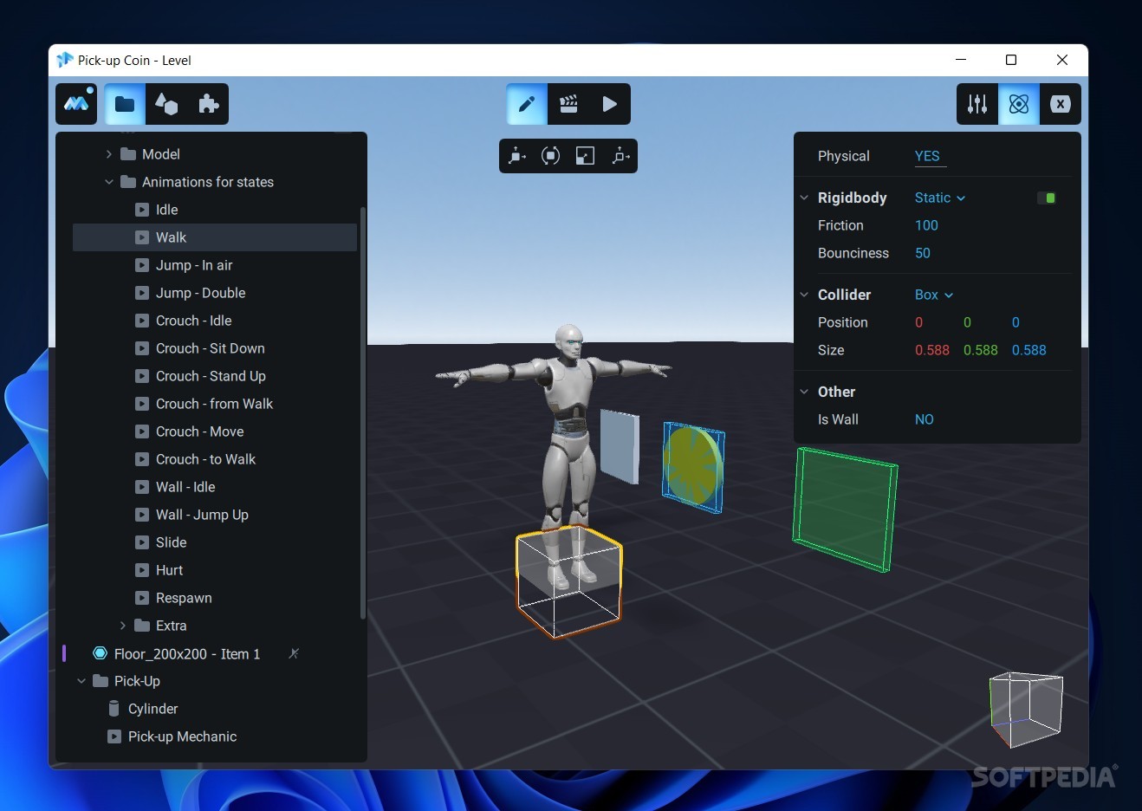Viewport: 1142px width, 811px height.
Task: Select Crouch - Move animation
Action: (215, 431)
